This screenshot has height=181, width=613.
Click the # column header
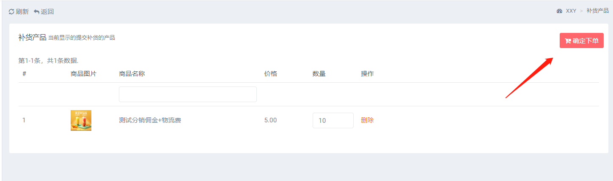click(24, 74)
